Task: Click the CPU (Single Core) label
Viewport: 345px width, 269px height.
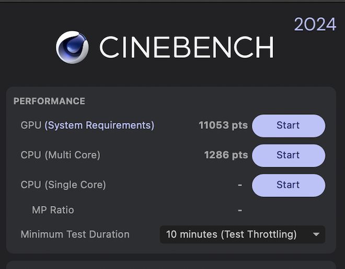Action: point(63,185)
